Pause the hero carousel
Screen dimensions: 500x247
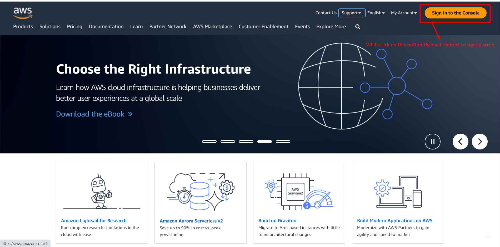click(432, 142)
